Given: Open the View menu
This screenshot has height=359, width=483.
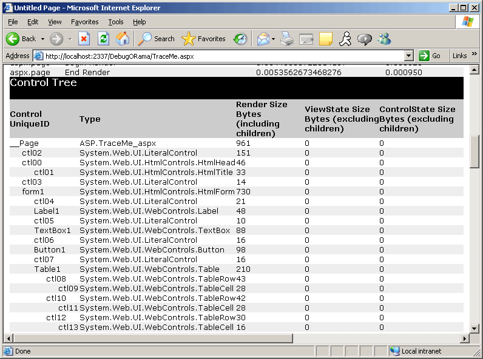Looking at the screenshot, I should point(55,22).
